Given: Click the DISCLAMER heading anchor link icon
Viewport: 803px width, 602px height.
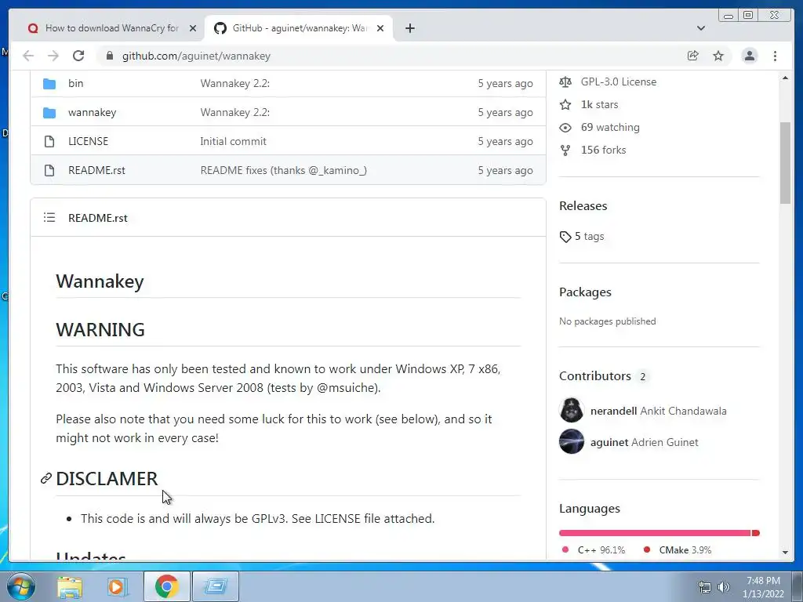Looking at the screenshot, I should [46, 478].
